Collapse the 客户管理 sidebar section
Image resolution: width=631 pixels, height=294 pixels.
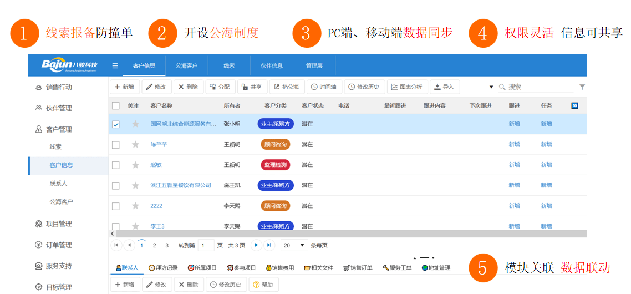coord(59,129)
